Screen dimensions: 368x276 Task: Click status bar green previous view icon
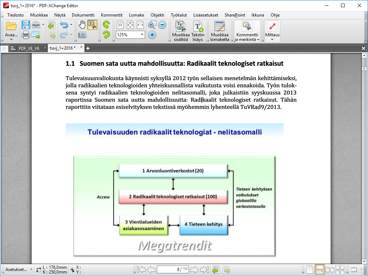[x=216, y=270]
